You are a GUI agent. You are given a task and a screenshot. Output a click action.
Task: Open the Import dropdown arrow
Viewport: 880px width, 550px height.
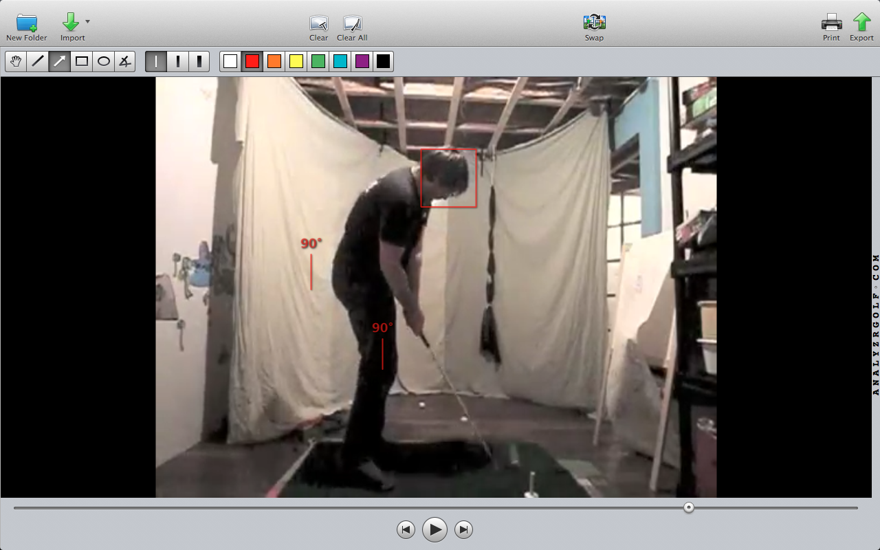[87, 22]
